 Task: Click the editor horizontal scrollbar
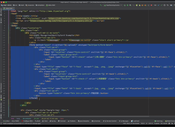tap(80, 116)
